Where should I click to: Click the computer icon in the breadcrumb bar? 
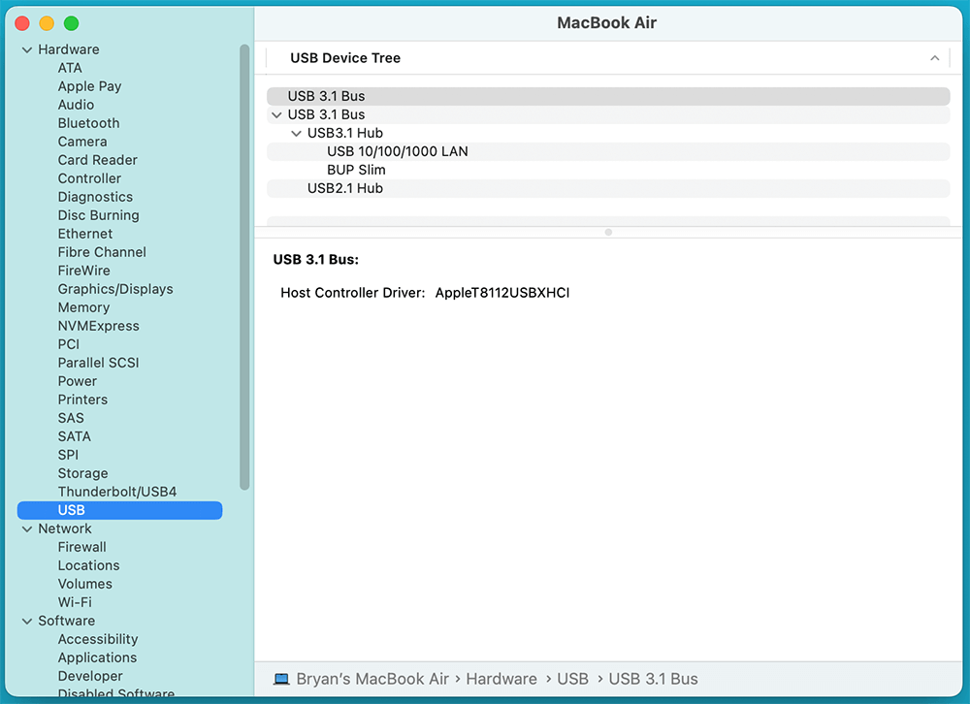point(280,679)
